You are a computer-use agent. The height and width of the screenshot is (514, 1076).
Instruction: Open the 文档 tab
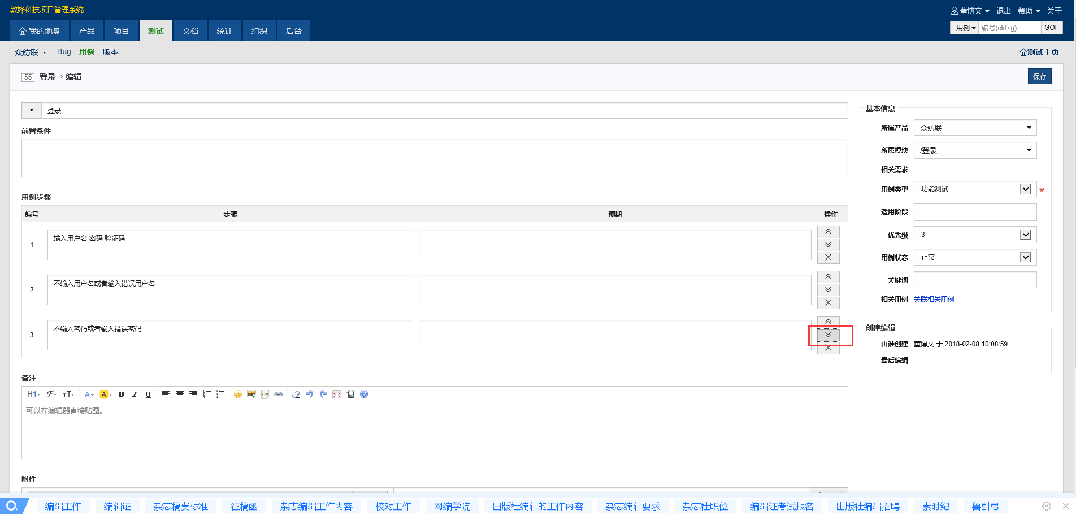click(x=190, y=31)
